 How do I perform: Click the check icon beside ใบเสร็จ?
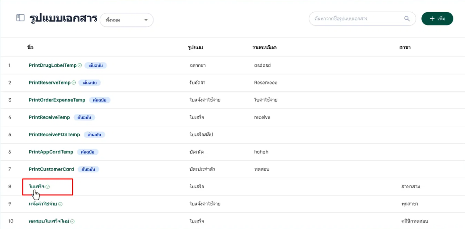[48, 187]
